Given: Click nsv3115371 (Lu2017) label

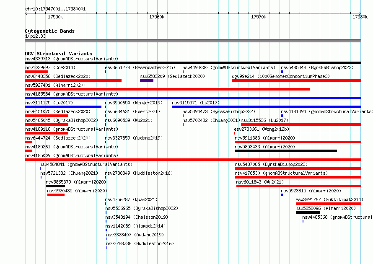Looking at the screenshot, I should 196,103.
